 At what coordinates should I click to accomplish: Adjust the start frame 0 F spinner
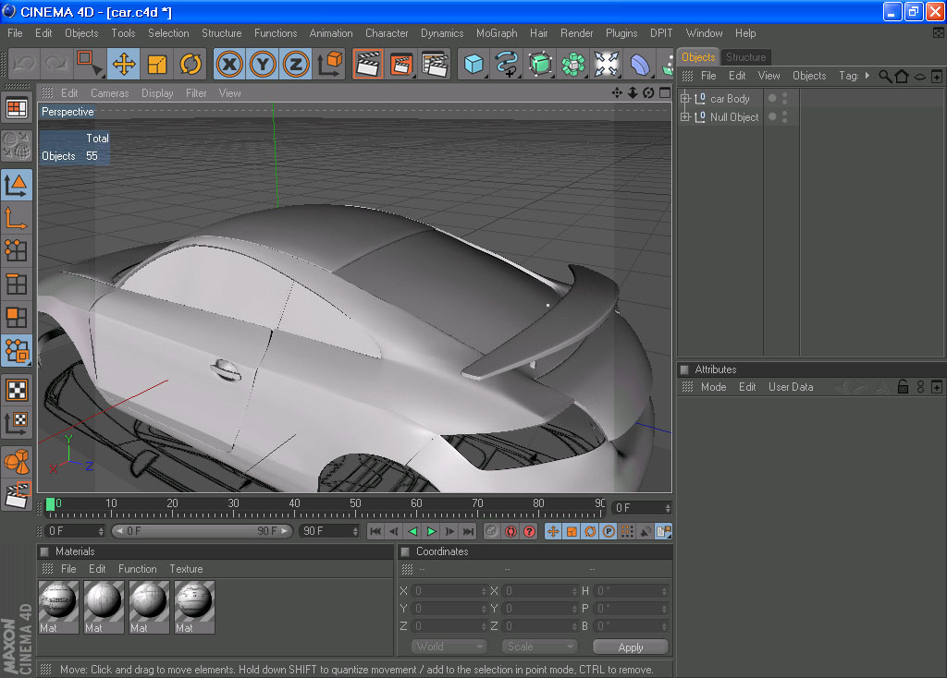(101, 531)
